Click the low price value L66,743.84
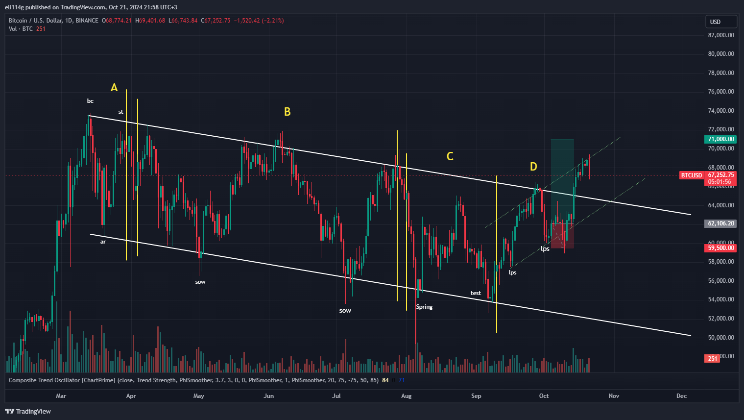The width and height of the screenshot is (744, 420). point(183,21)
